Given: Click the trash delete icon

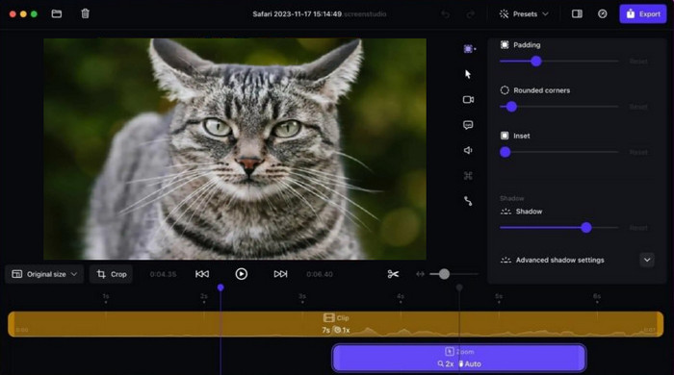Looking at the screenshot, I should [85, 13].
